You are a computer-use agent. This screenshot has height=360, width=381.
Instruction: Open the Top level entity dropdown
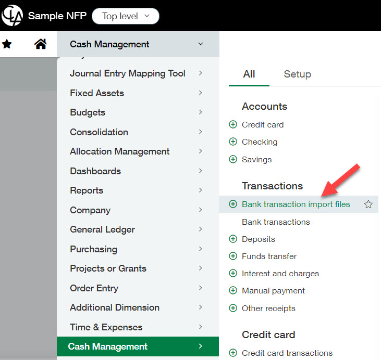(126, 16)
